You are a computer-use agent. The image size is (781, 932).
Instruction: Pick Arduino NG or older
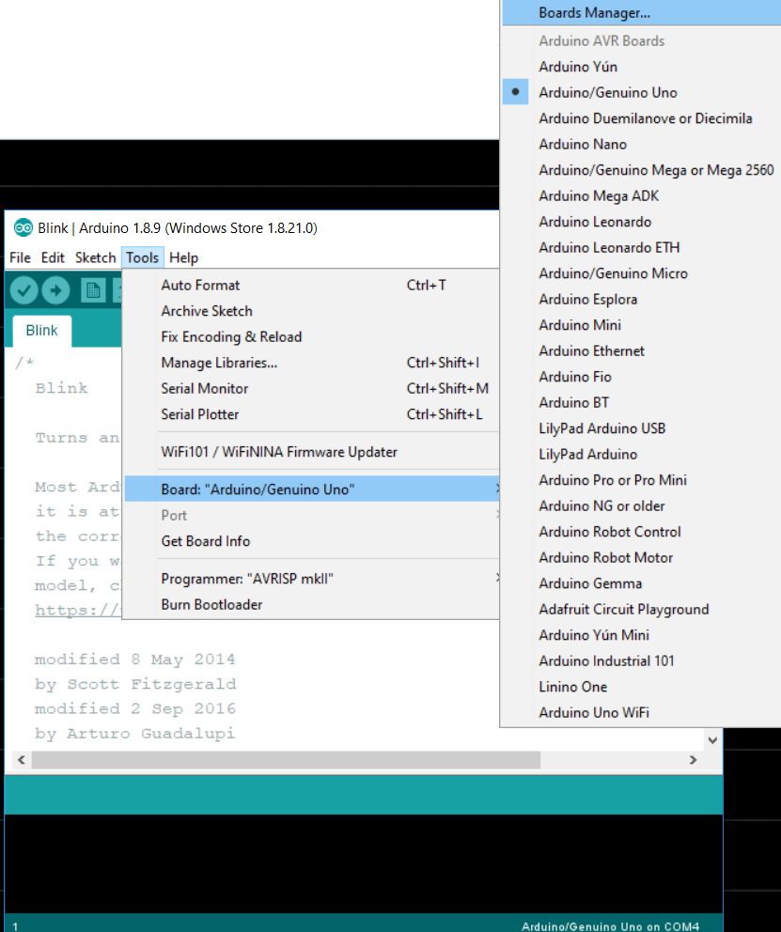point(641,505)
